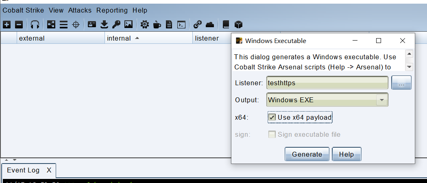Open the Reporting menu
The image size is (427, 183).
pos(112,10)
